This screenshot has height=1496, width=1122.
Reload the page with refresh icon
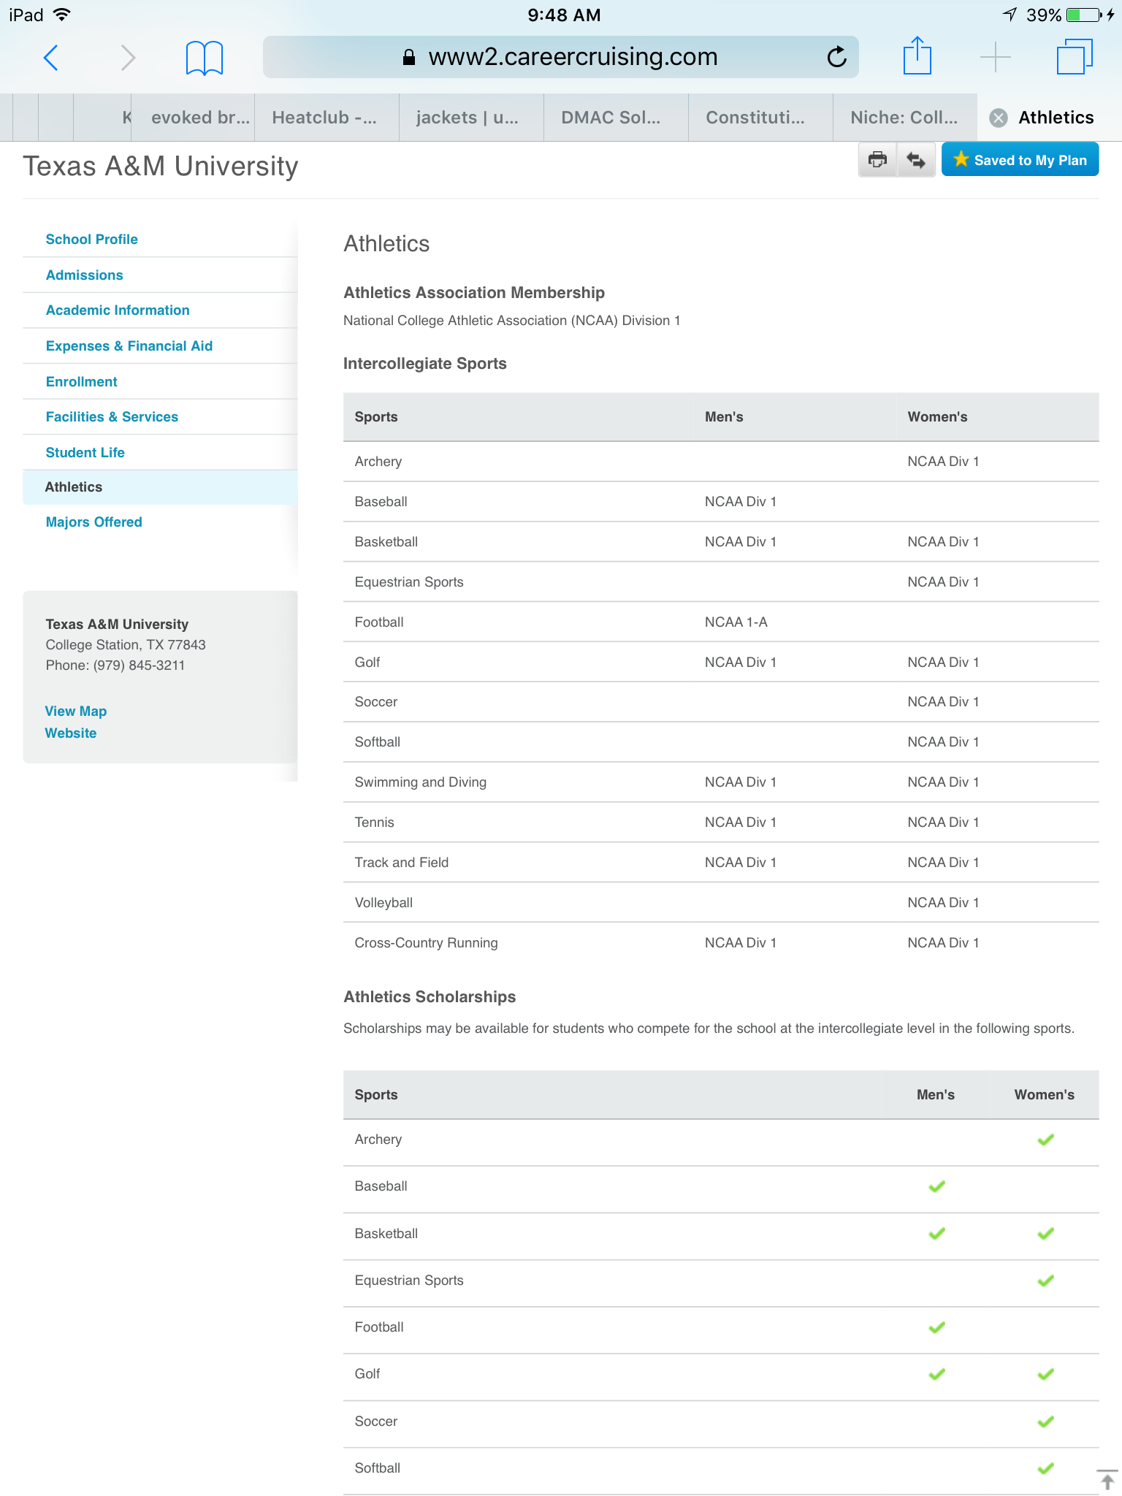pos(836,57)
